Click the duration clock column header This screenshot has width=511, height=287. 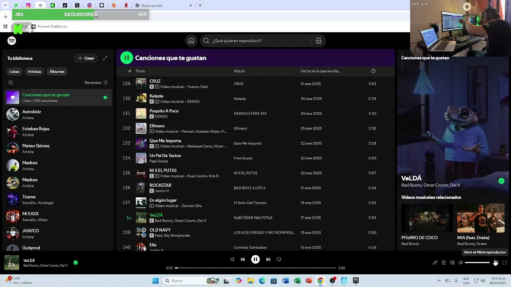click(x=373, y=71)
